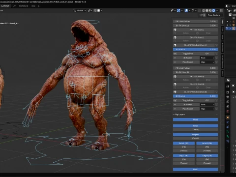This screenshot has height=177, width=236.
Task: Click the IK->FK (foot.L) snap button
Action: coord(196,37)
